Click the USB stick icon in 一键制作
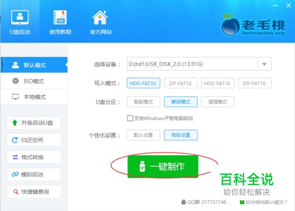 [142, 166]
